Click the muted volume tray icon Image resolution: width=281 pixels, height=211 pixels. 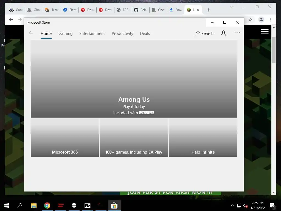point(245,206)
